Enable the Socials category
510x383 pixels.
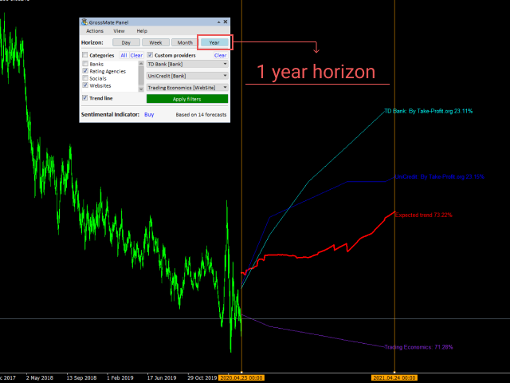tap(85, 78)
